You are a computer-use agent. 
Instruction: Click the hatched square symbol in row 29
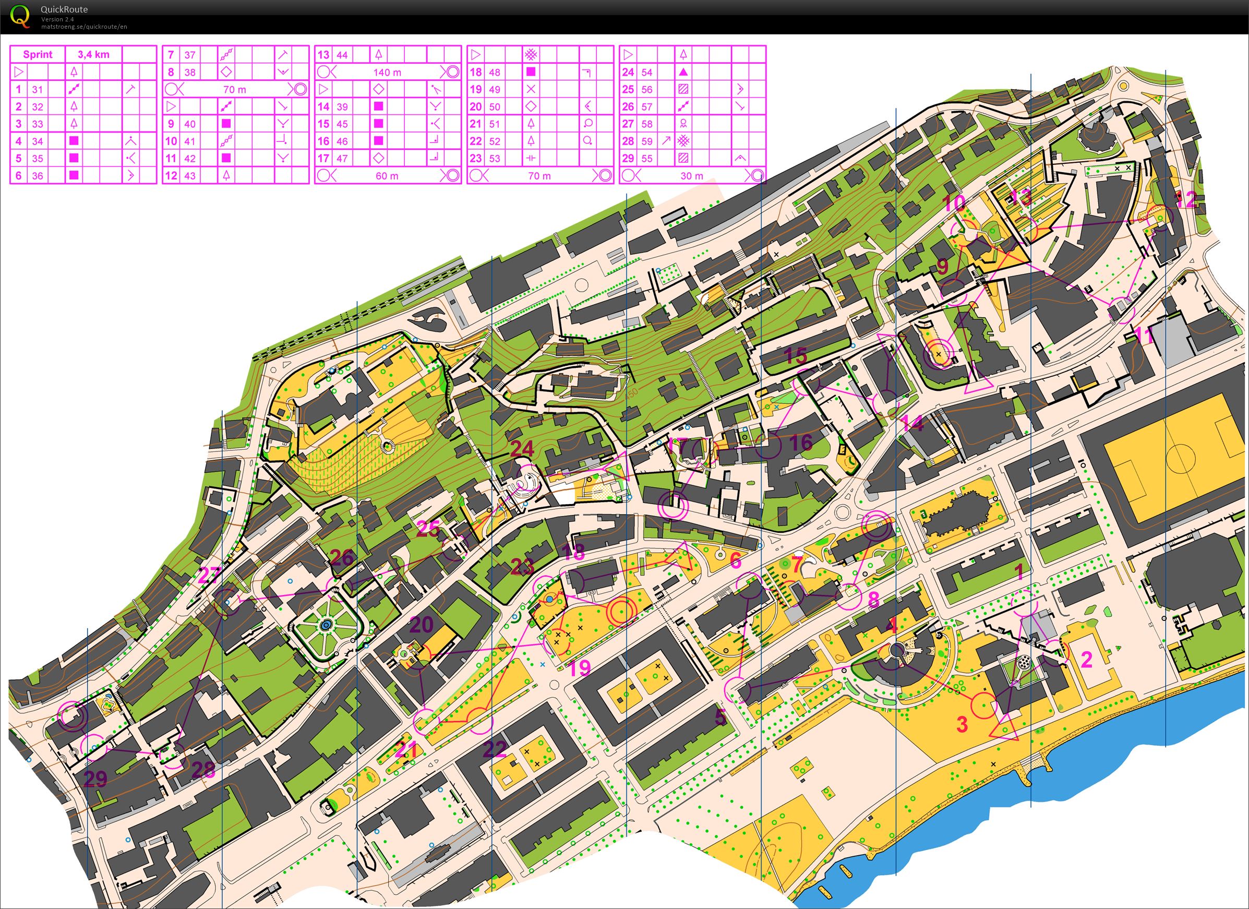point(683,158)
